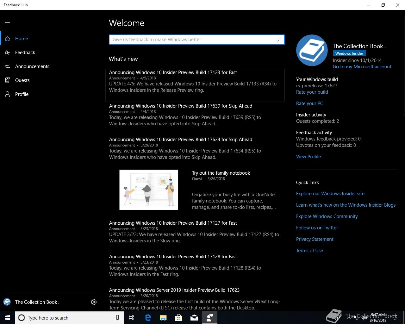Open 'Go to my Microsoft account' link
The image size is (405, 324).
362,67
